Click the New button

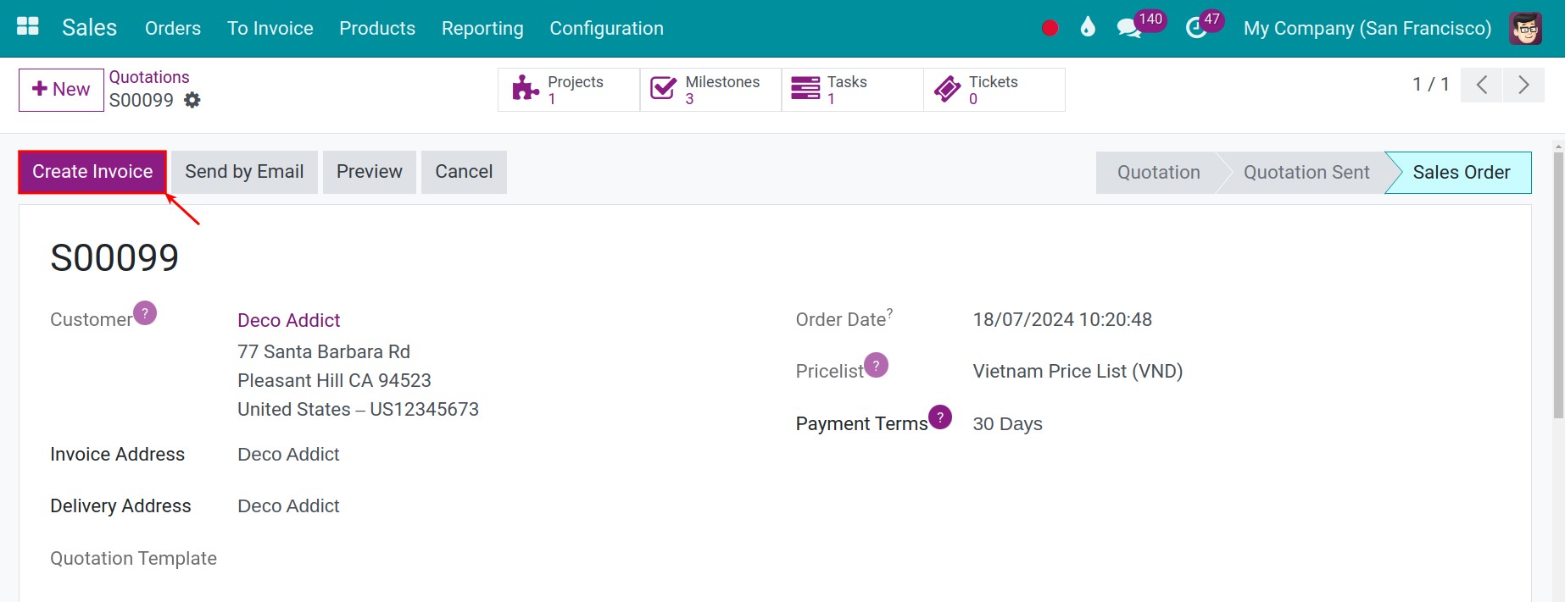(61, 89)
